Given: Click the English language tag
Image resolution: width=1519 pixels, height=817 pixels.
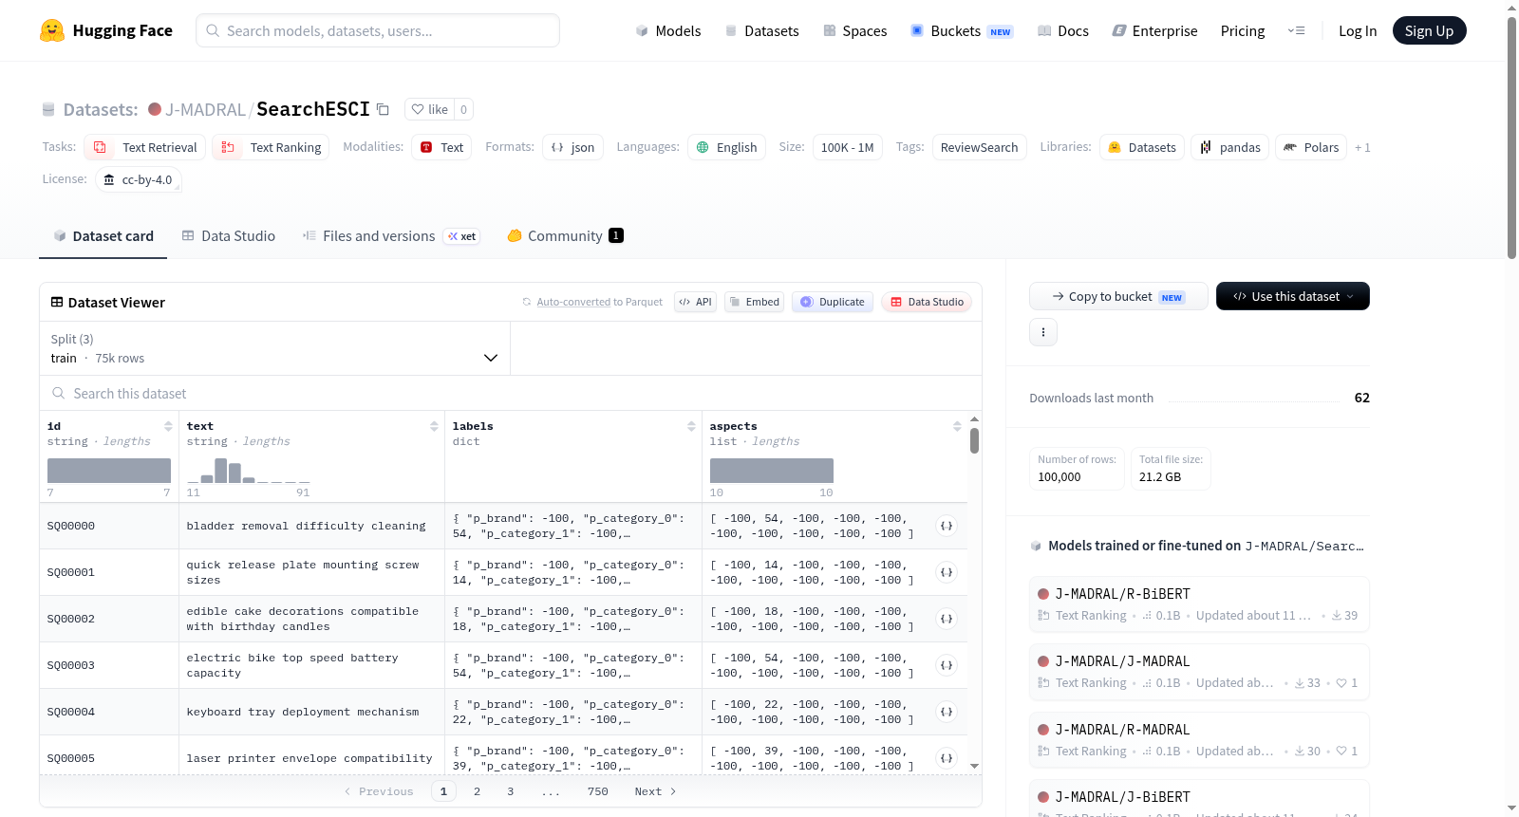Looking at the screenshot, I should pos(726,147).
